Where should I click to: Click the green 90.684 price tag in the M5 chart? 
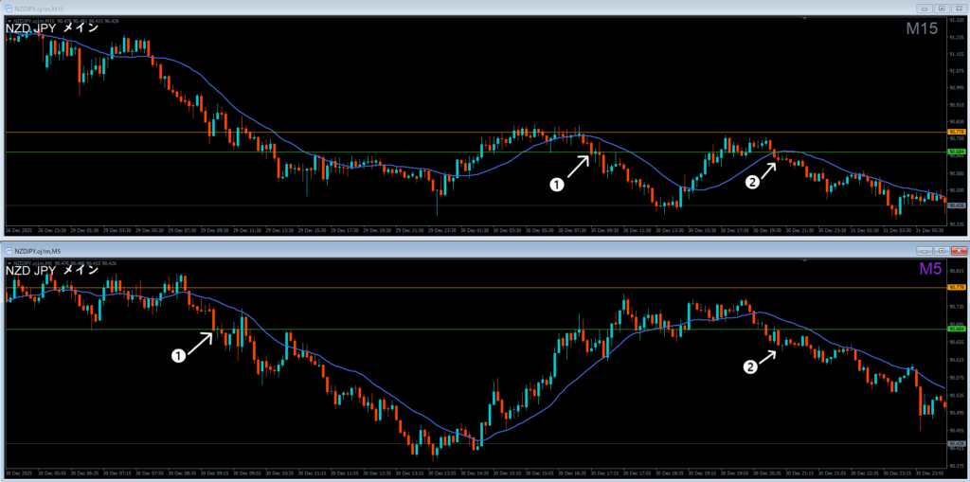click(x=957, y=330)
